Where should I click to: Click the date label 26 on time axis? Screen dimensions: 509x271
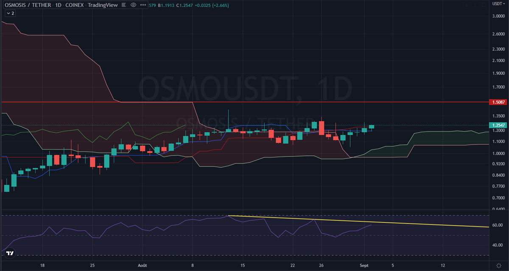321,265
